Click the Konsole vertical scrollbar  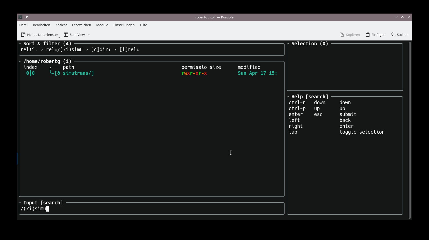tap(410, 130)
